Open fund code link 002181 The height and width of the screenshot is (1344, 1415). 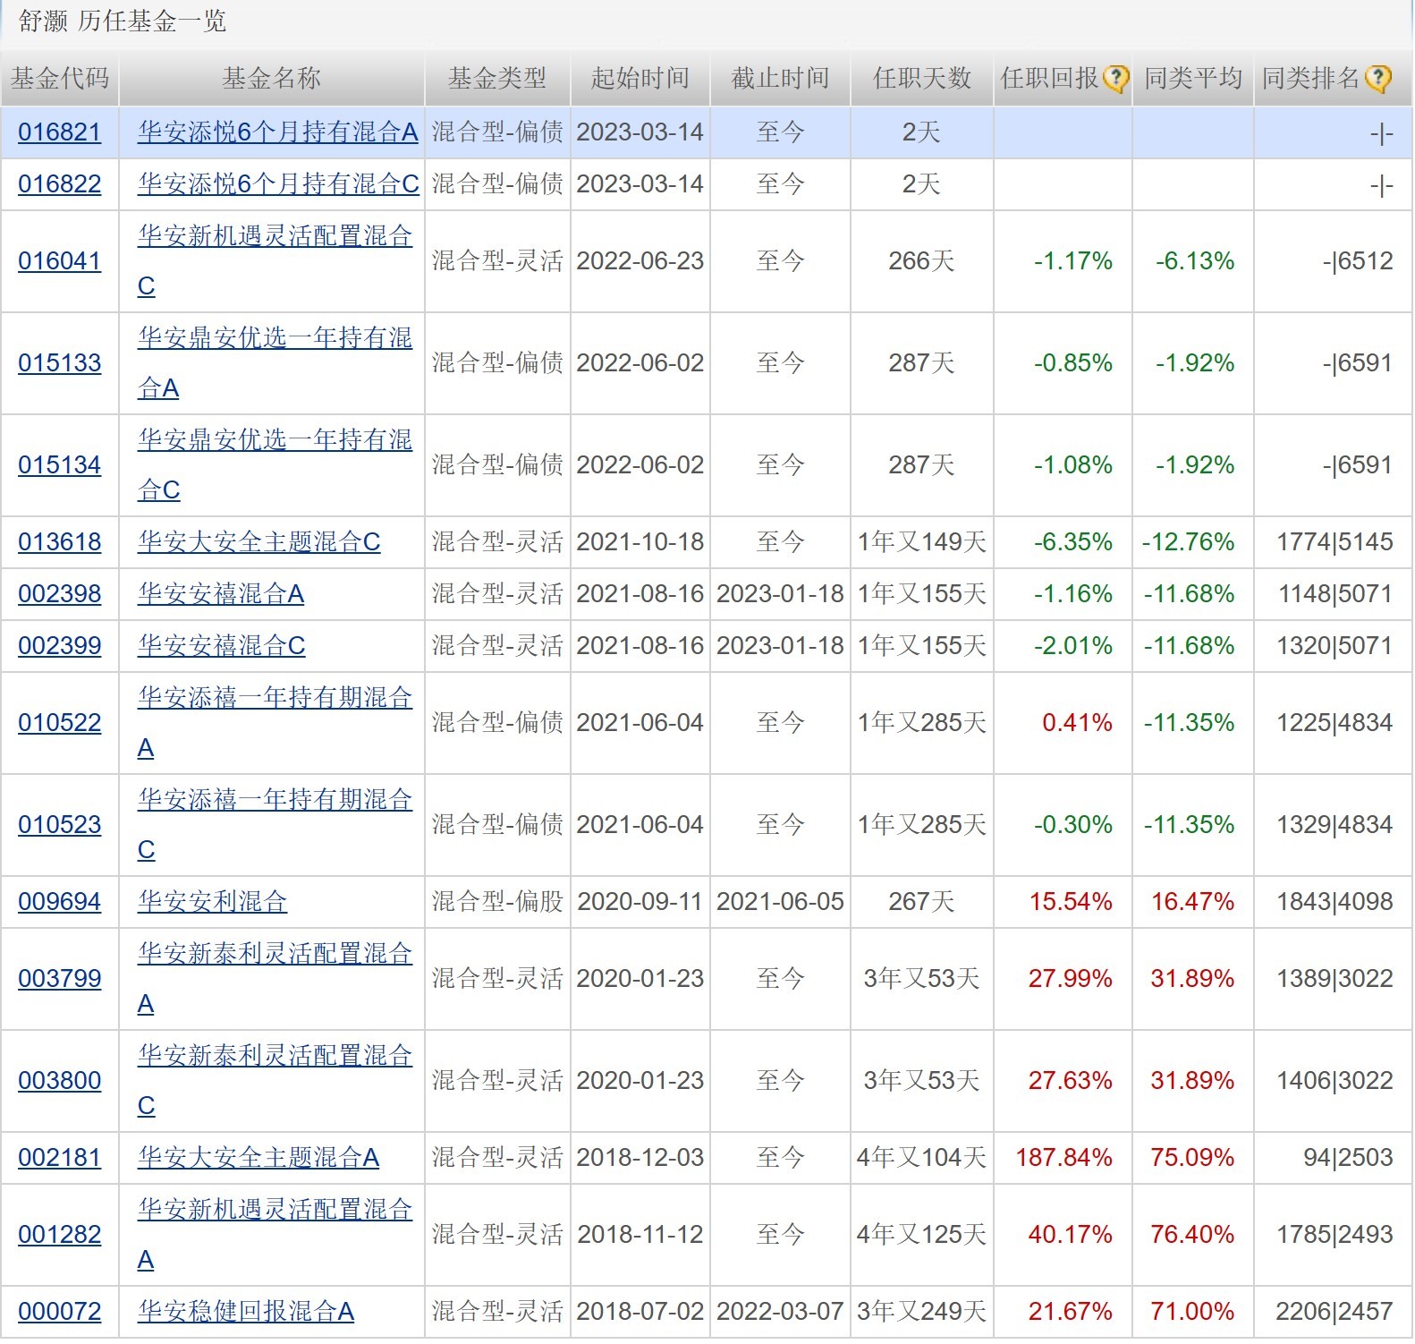point(60,1158)
